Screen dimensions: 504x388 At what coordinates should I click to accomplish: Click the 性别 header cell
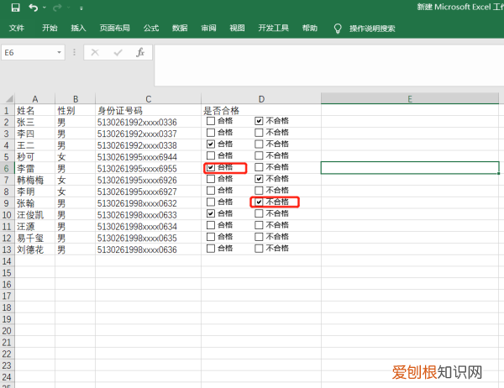coord(76,111)
